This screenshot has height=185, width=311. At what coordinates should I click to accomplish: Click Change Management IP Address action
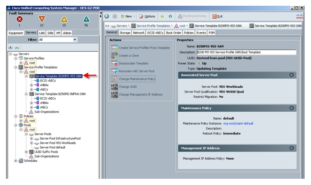137,94
